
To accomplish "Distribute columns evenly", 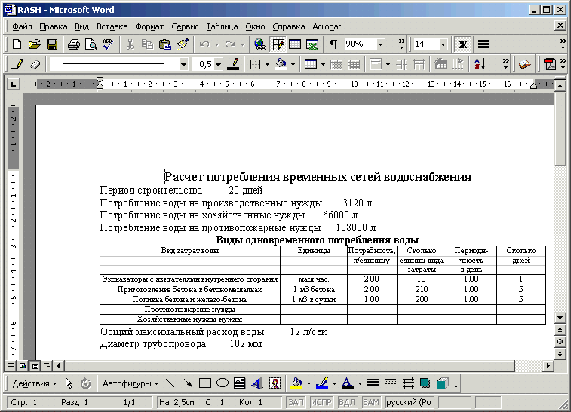I will (419, 64).
